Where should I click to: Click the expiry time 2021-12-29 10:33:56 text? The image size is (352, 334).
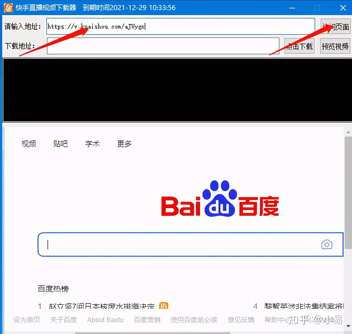tap(129, 8)
